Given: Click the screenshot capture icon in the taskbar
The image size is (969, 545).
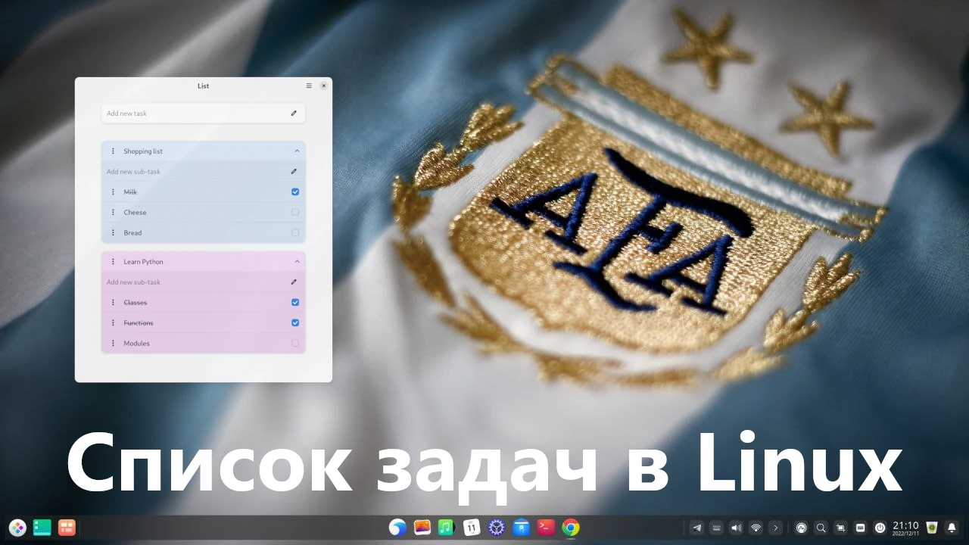Looking at the screenshot, I should coord(840,528).
